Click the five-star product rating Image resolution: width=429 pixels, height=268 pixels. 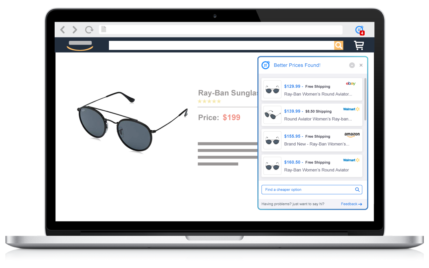click(209, 101)
